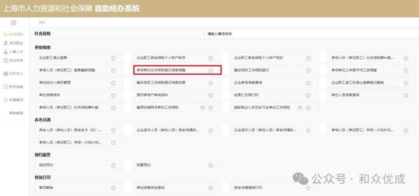Viewport: 419px width, 196px height.
Task: Star the 企业职工养老保险个人账户启封 item
Action: (x=308, y=58)
